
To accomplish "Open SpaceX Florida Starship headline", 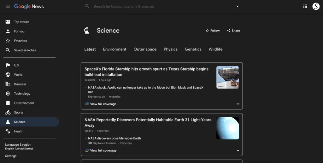I will tap(146, 72).
